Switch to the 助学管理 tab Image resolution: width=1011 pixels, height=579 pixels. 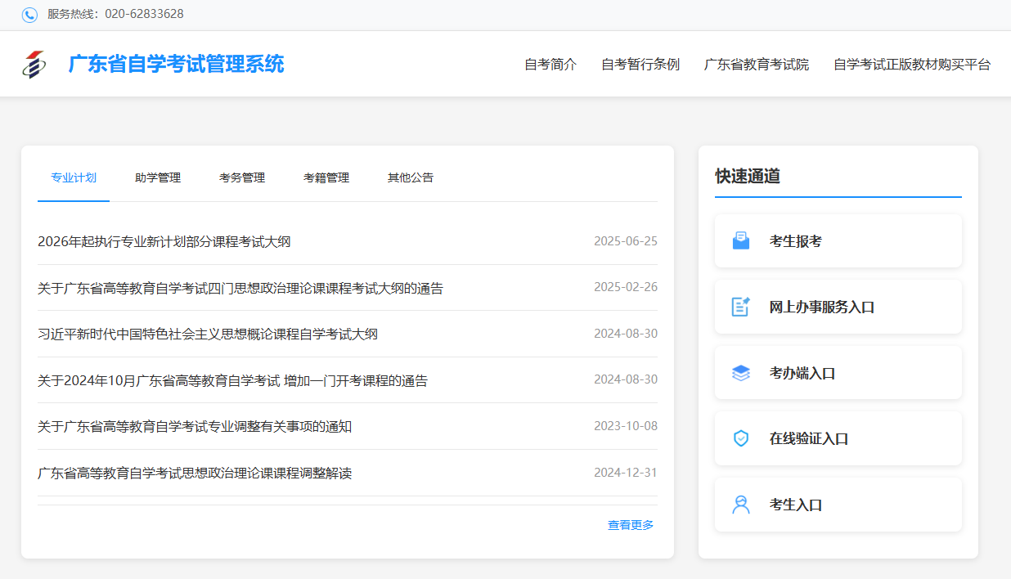[x=158, y=177]
